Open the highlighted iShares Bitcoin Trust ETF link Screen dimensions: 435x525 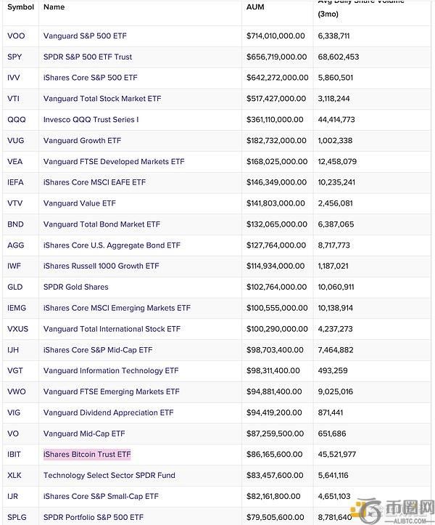87,455
